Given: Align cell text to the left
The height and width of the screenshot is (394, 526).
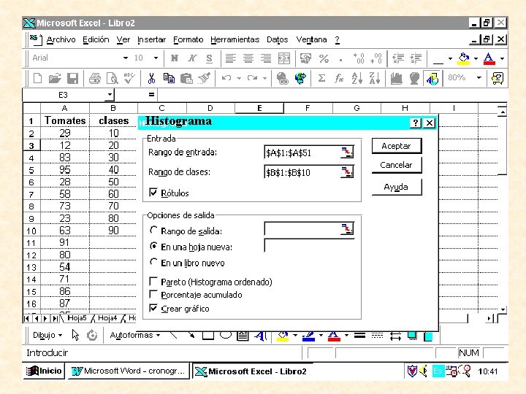Looking at the screenshot, I should (230, 58).
